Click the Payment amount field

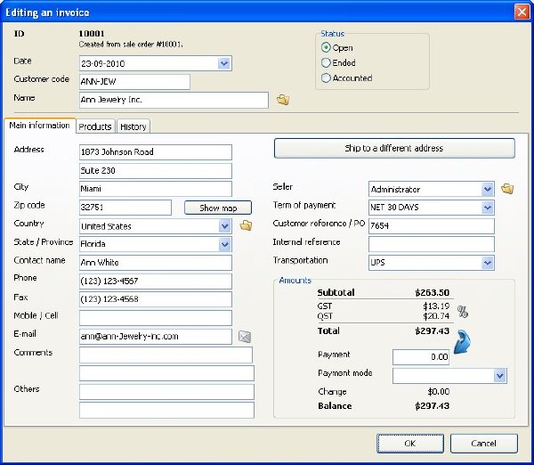pos(421,357)
